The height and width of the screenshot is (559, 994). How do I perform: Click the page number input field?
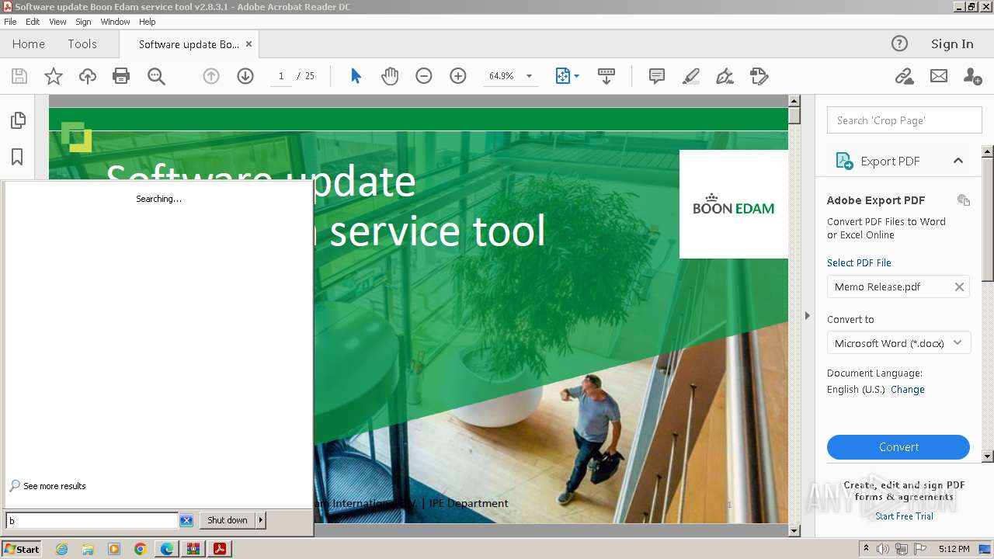pos(280,76)
